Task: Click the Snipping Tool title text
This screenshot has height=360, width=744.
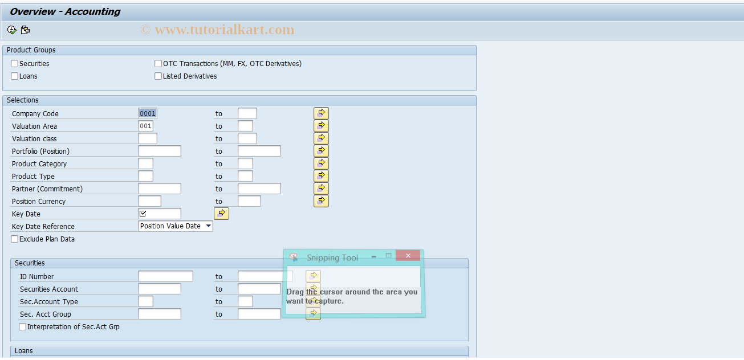Action: [332, 258]
